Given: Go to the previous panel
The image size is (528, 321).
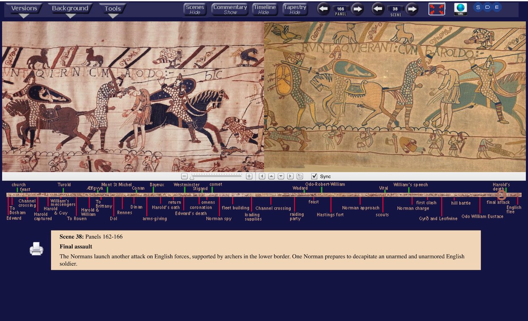Looking at the screenshot, I should [x=324, y=9].
